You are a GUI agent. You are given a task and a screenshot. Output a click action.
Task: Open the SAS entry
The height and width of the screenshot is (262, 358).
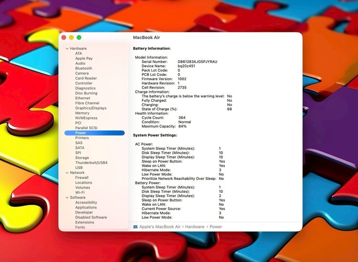79,143
